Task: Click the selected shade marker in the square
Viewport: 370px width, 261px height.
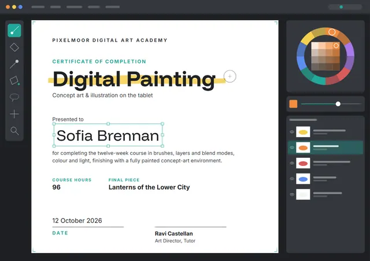Action: coord(336,46)
